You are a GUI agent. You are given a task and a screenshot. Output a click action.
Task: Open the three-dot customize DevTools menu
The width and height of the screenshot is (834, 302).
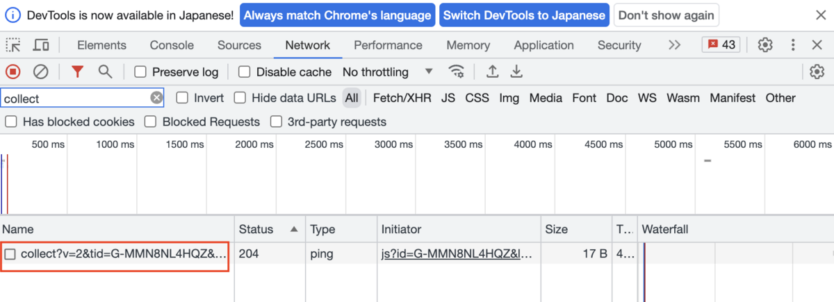[x=793, y=45]
